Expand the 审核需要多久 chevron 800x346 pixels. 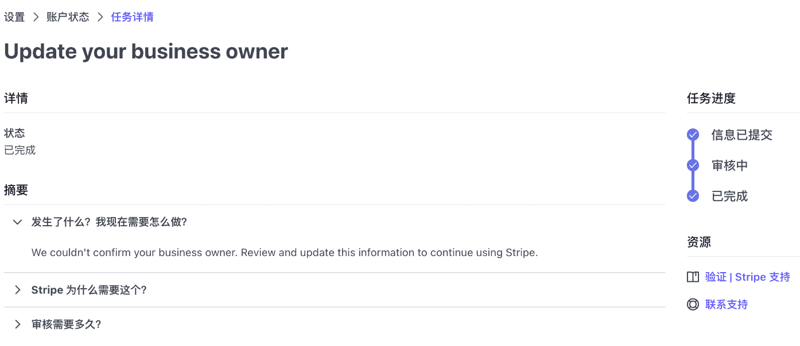(x=17, y=324)
